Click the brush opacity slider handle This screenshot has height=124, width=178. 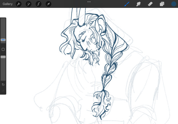click(3, 57)
